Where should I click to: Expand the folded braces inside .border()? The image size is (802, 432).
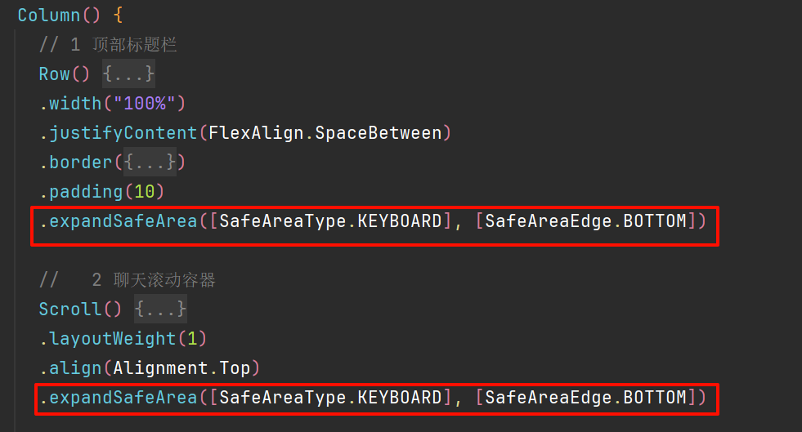[150, 163]
